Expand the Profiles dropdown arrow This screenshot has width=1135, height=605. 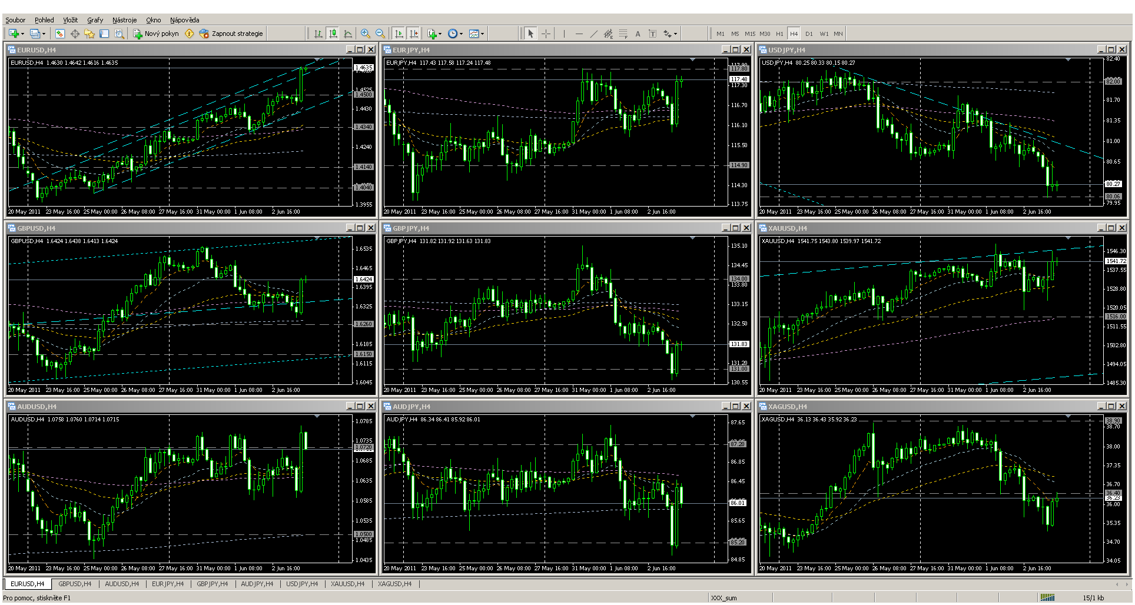click(44, 34)
